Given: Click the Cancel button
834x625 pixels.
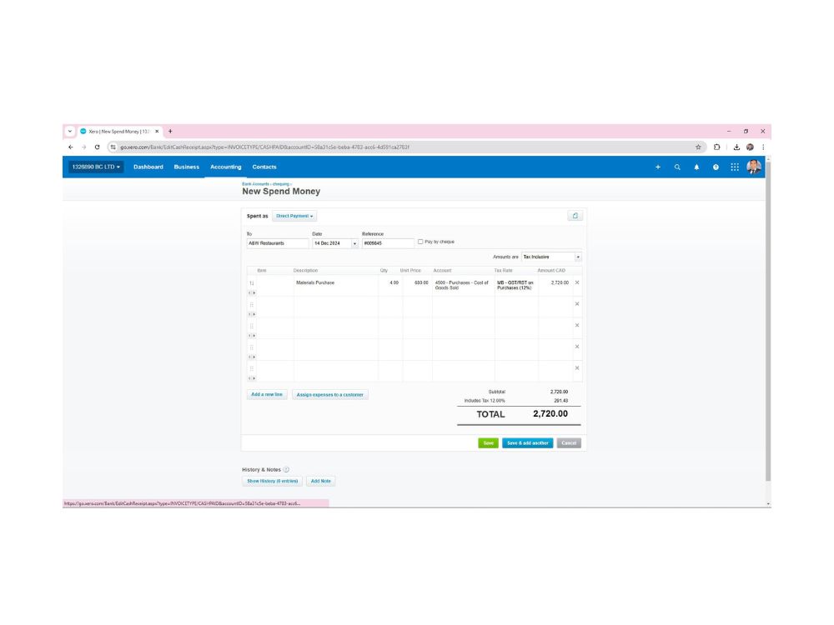Looking at the screenshot, I should click(x=569, y=442).
